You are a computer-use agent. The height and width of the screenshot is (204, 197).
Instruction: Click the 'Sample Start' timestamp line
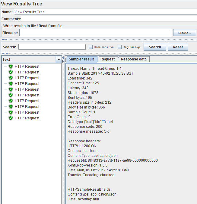tap(100, 73)
